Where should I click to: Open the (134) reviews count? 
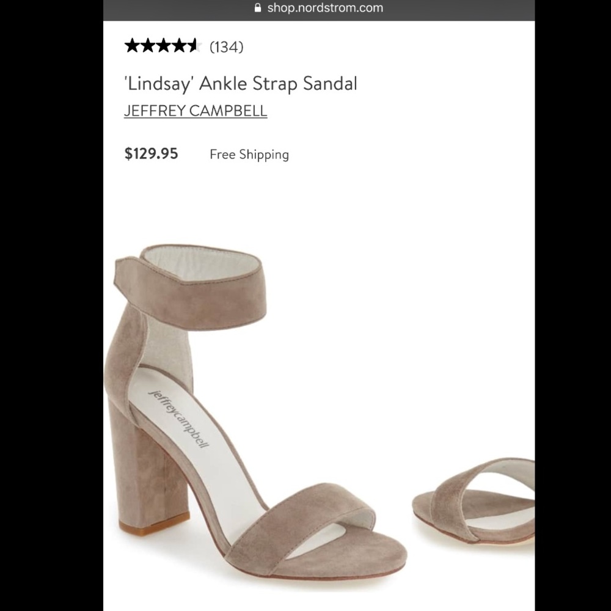click(225, 46)
